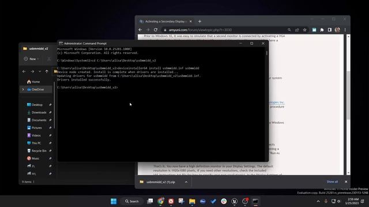Select Home in Explorer sidebar
This screenshot has height=207, width=369.
click(x=36, y=82)
